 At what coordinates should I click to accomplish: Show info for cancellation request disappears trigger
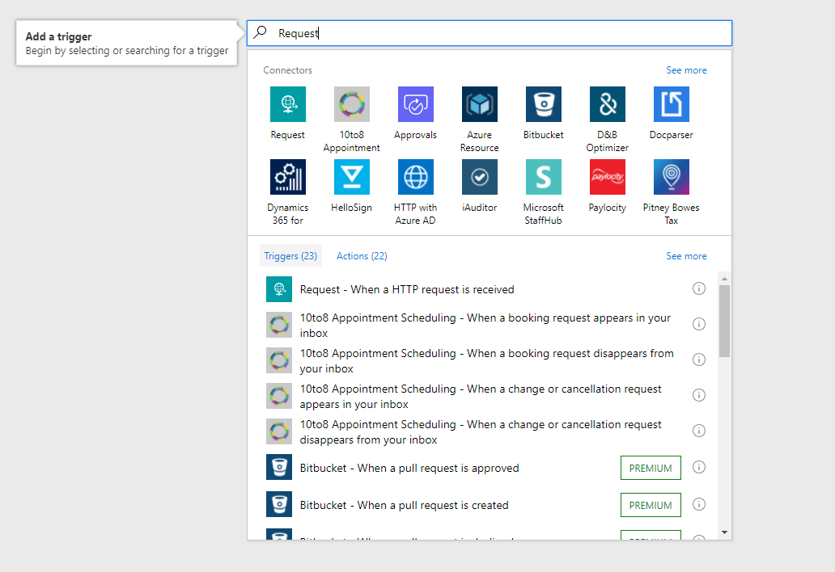(699, 431)
